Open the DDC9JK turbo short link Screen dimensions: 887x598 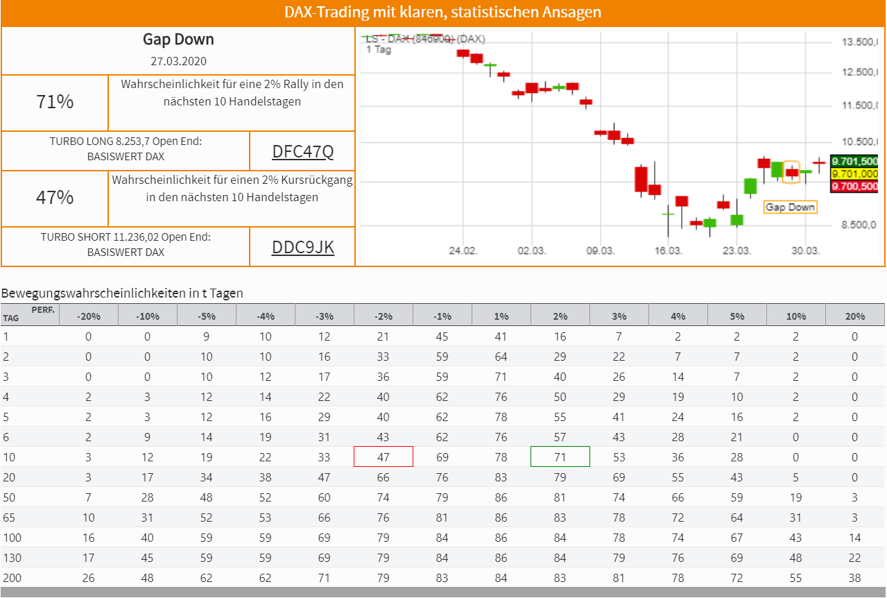click(x=302, y=247)
